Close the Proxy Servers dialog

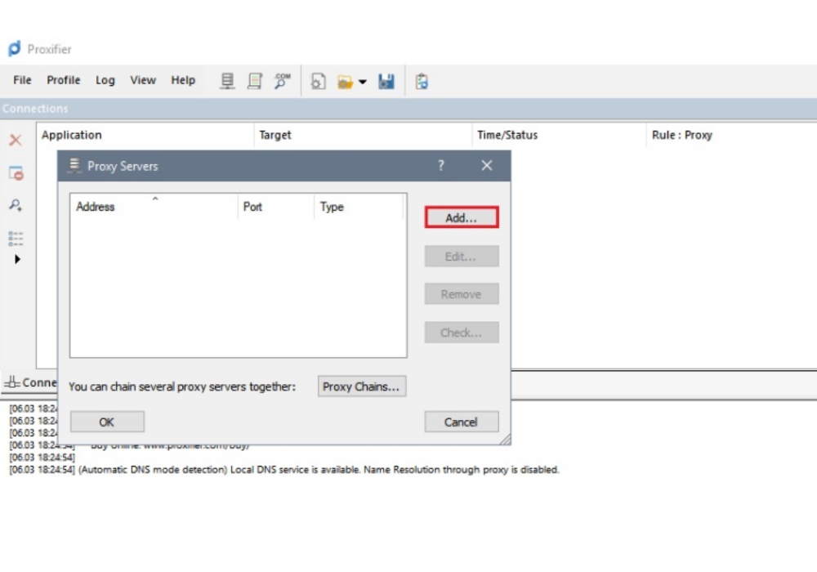[x=487, y=166]
